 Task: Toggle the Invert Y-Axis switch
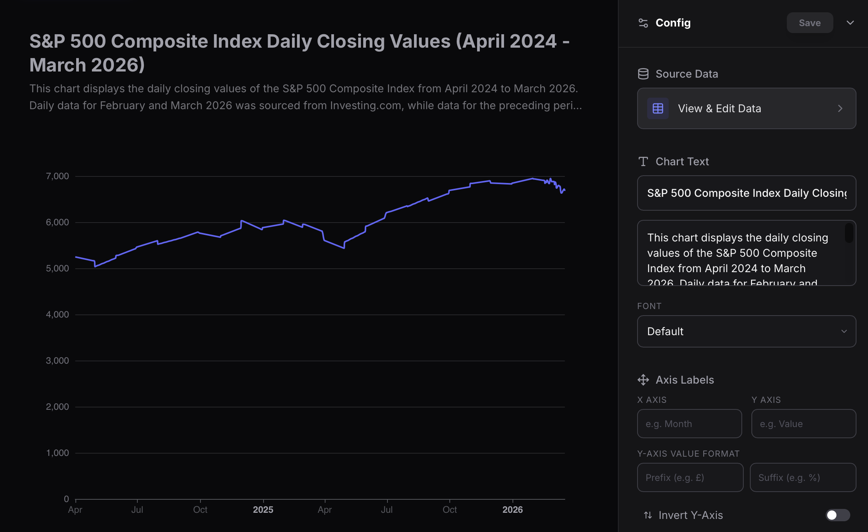pyautogui.click(x=837, y=515)
